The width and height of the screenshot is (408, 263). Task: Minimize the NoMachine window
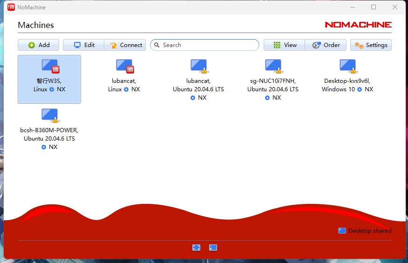click(353, 7)
